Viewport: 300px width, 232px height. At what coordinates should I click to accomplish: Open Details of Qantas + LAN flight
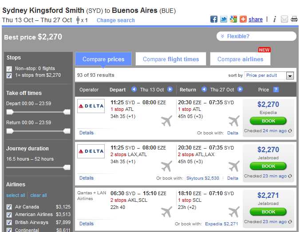[x=87, y=224]
